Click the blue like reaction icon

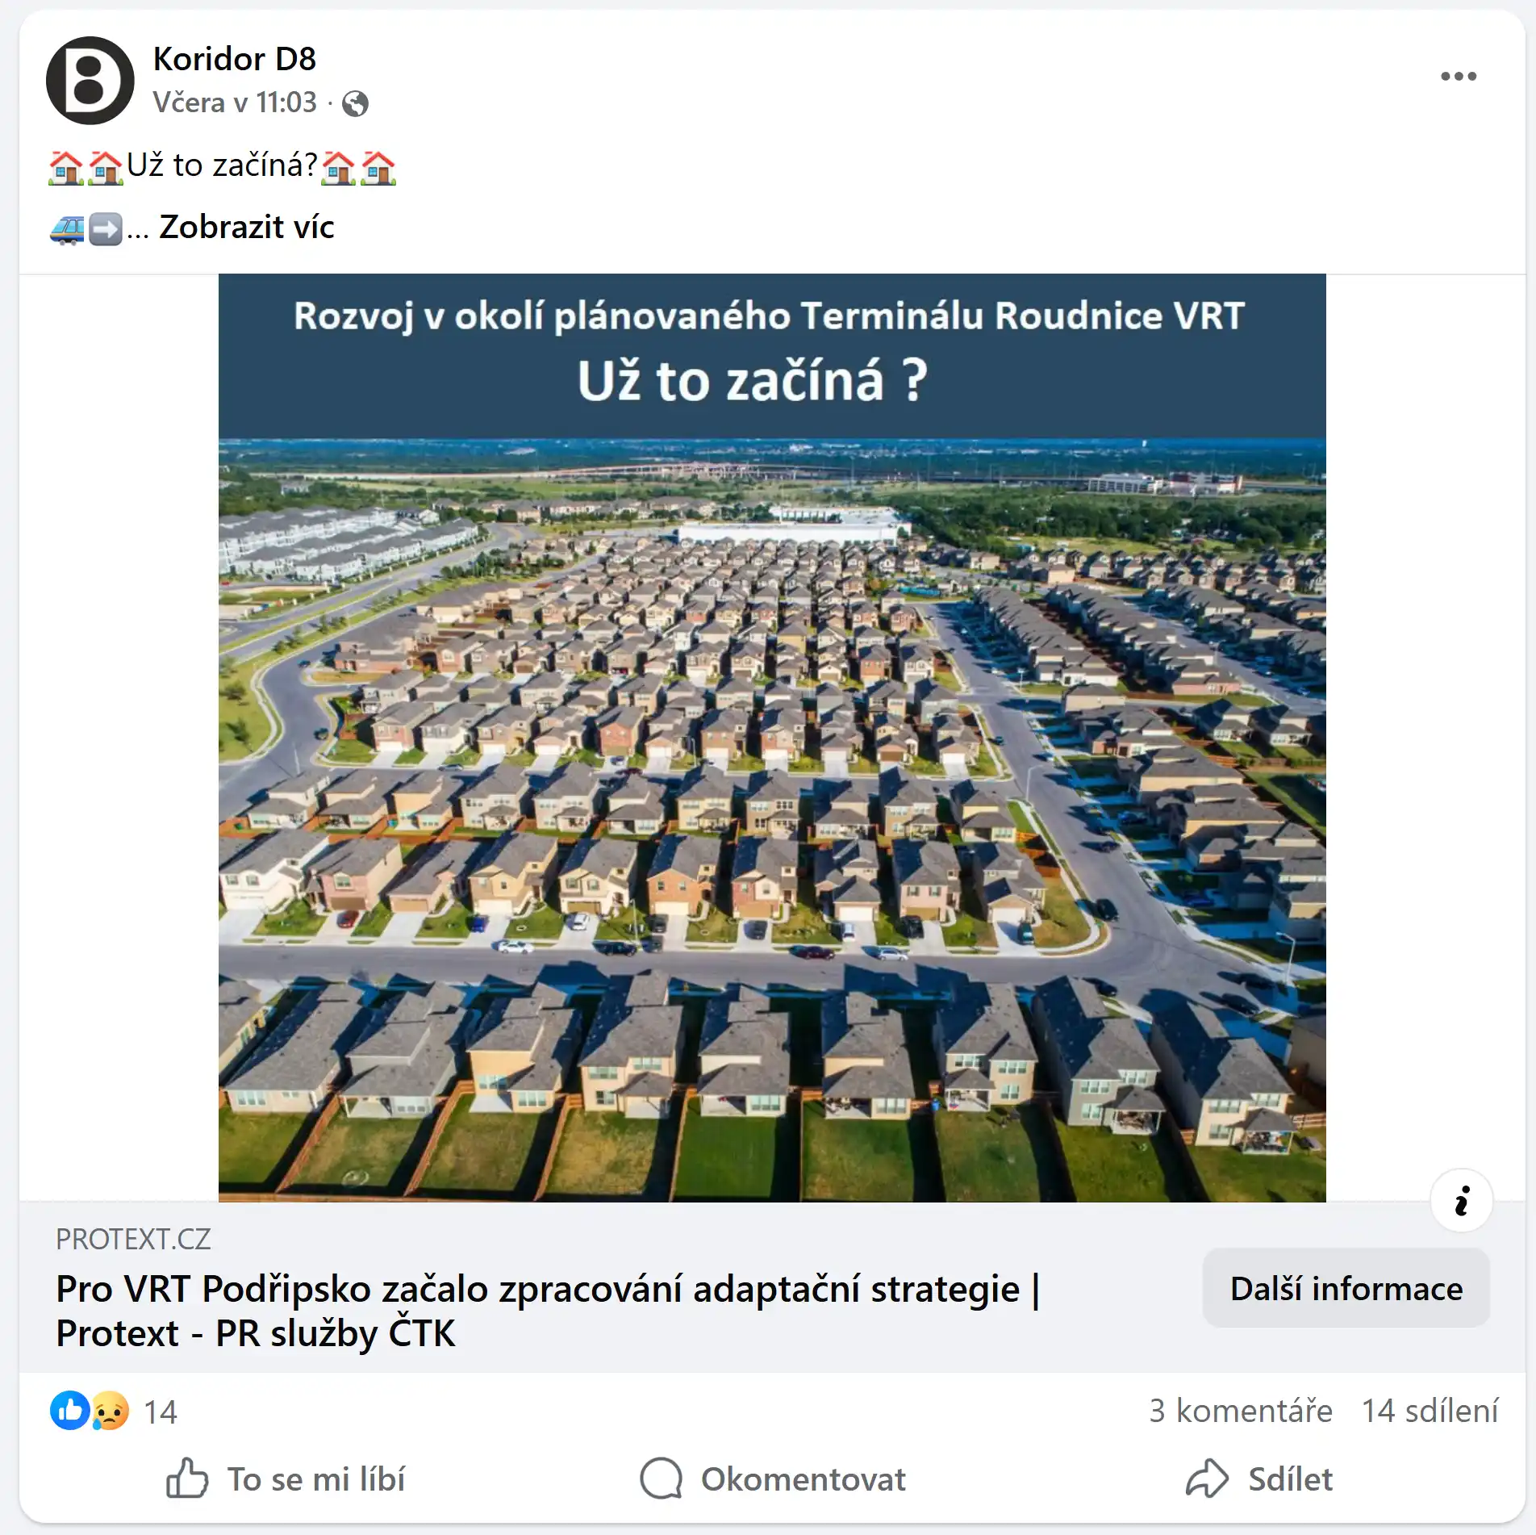coord(70,1410)
